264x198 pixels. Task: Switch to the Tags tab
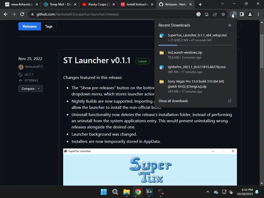pos(49,26)
